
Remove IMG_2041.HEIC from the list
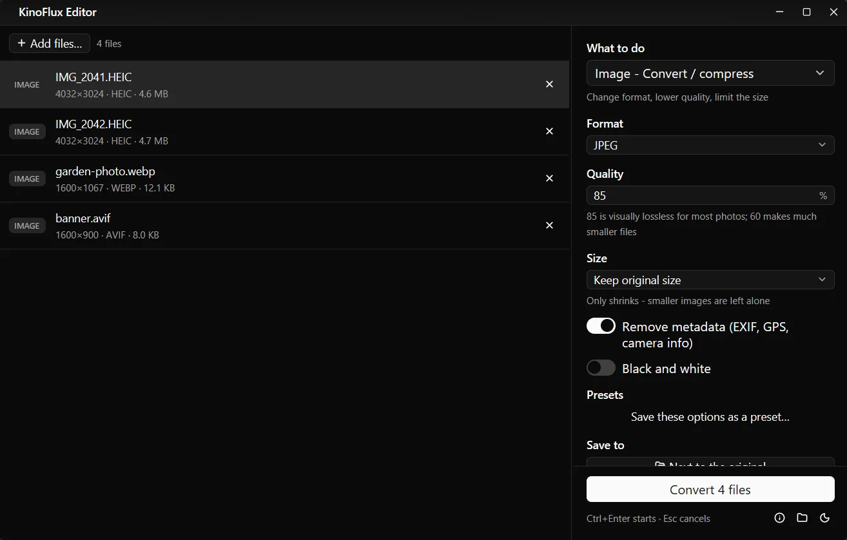click(x=549, y=84)
